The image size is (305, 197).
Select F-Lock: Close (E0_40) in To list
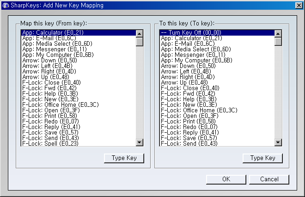tap(217, 88)
